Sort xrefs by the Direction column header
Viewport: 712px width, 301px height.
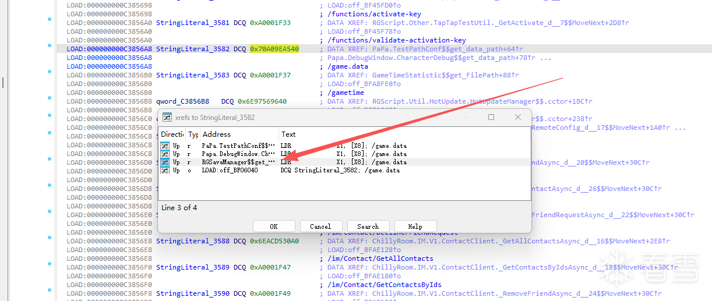pyautogui.click(x=172, y=134)
